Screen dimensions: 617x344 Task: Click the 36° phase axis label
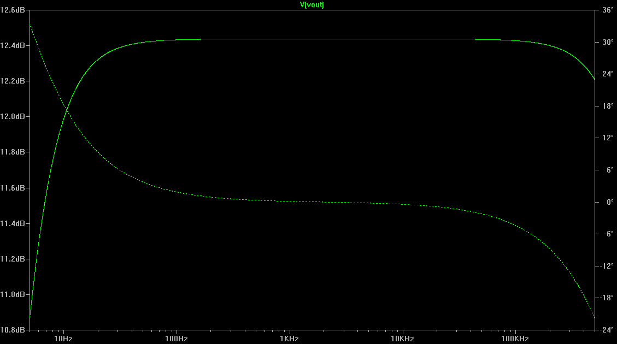tap(608, 10)
